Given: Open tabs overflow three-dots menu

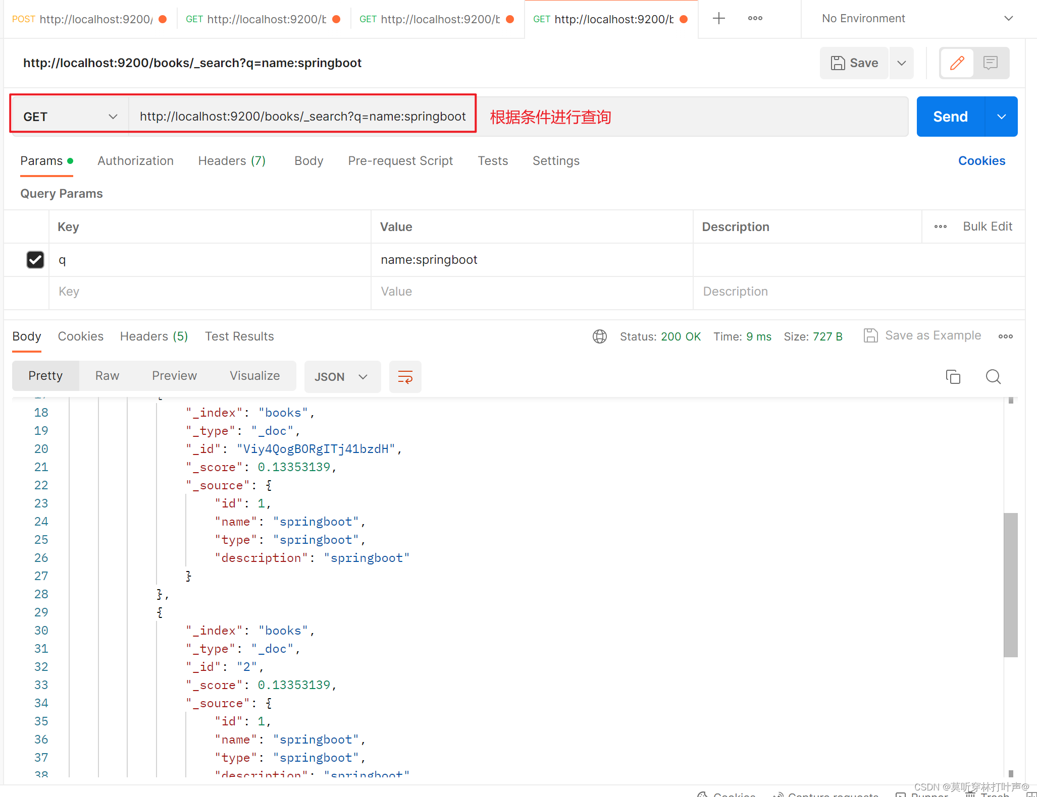Looking at the screenshot, I should pyautogui.click(x=755, y=19).
